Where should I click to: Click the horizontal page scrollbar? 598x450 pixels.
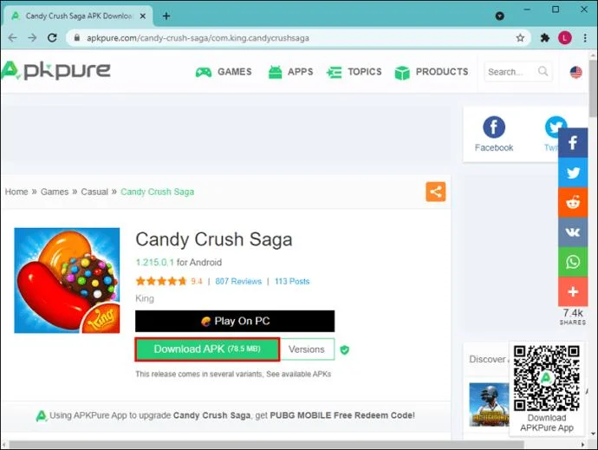[267, 445]
